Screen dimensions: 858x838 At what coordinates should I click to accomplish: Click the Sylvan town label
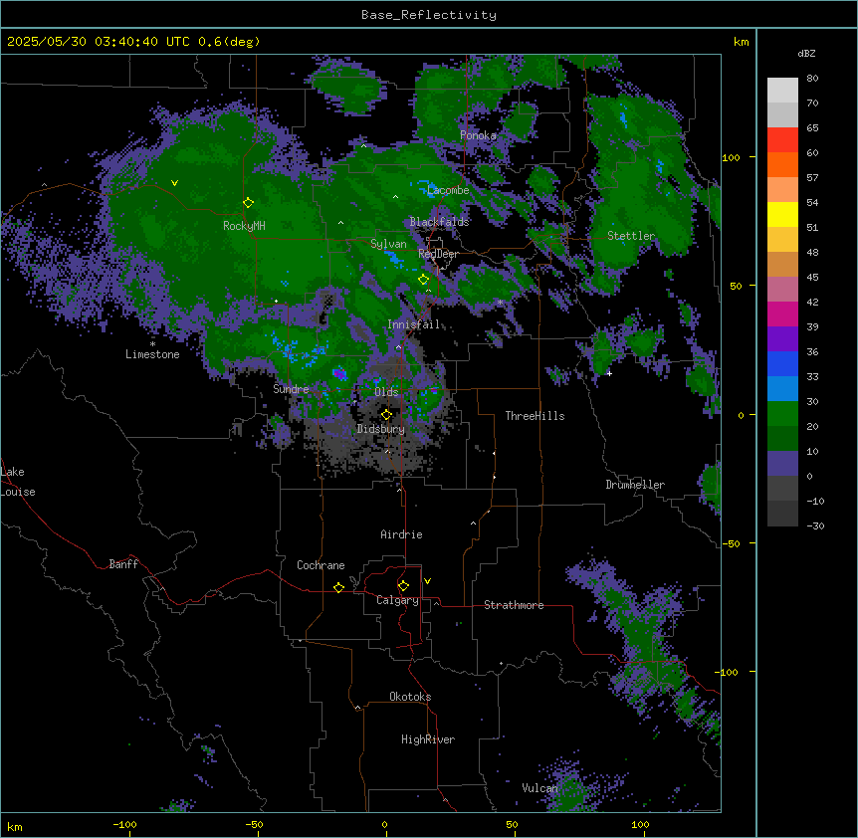(x=388, y=244)
